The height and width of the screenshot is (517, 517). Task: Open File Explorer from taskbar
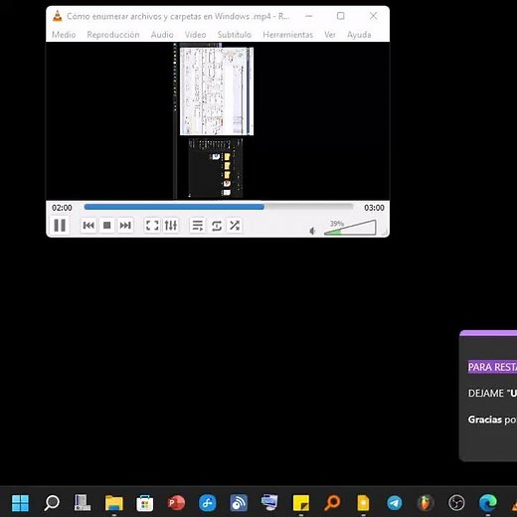tap(114, 503)
